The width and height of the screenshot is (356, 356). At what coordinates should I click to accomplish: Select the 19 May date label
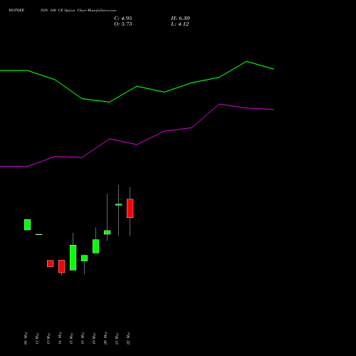coord(94,338)
